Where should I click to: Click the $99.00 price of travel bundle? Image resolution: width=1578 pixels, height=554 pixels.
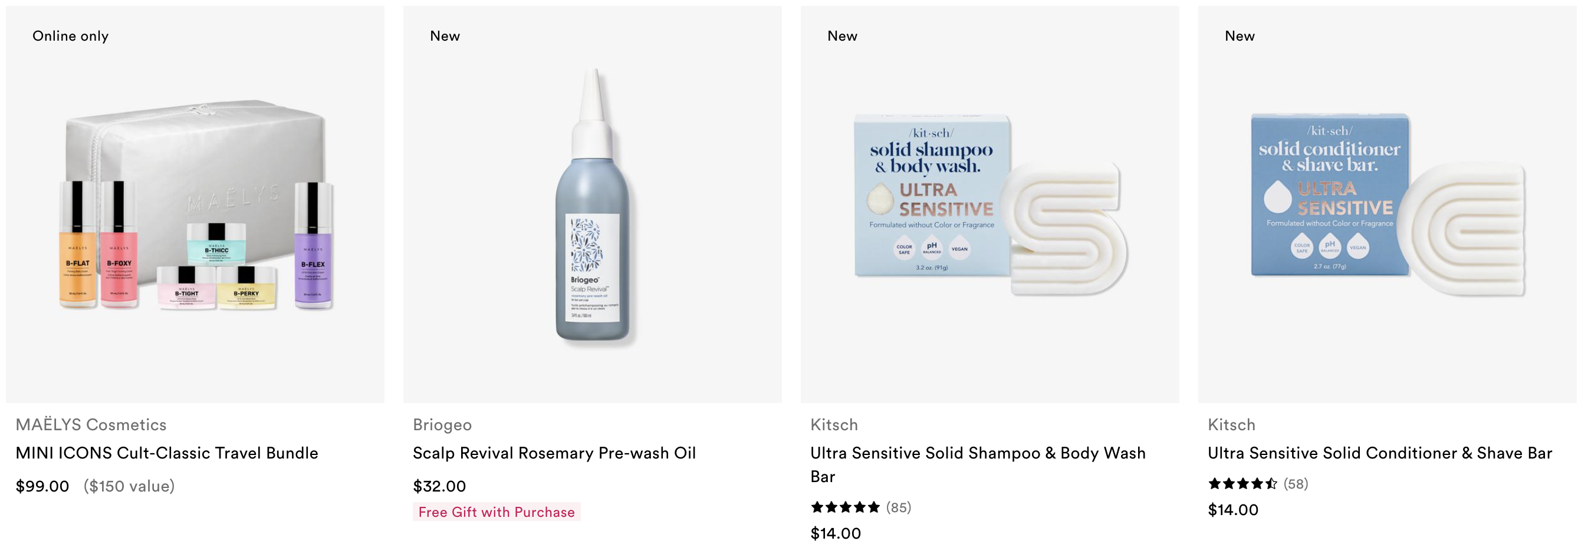pos(42,486)
